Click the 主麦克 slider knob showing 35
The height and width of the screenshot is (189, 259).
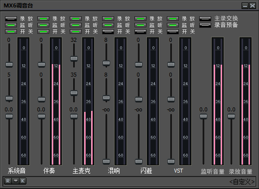pos(74,93)
